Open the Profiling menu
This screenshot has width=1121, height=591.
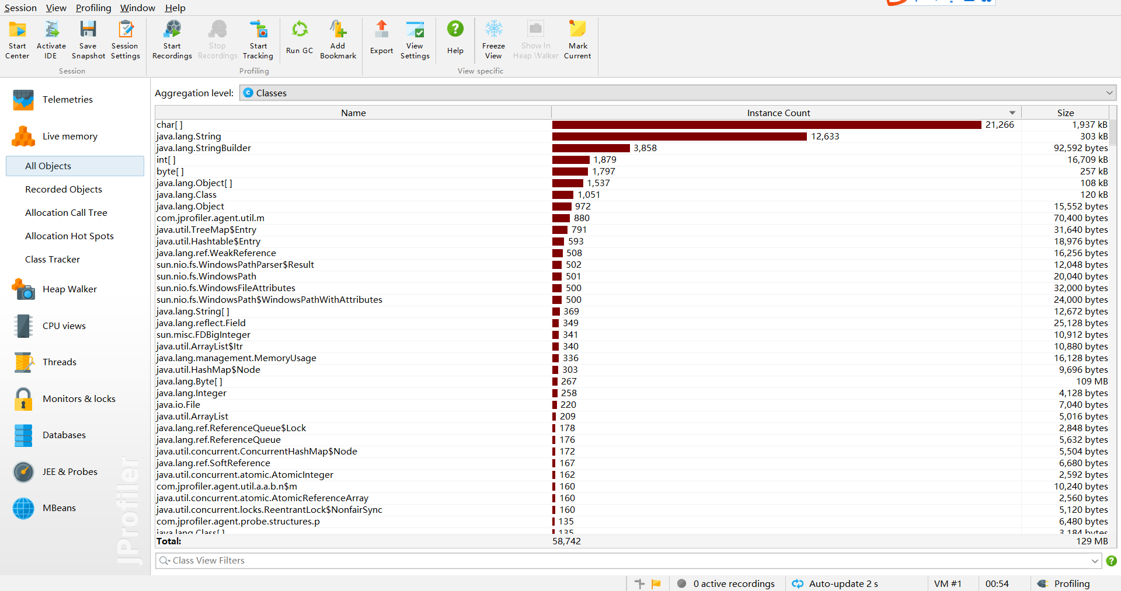coord(93,8)
